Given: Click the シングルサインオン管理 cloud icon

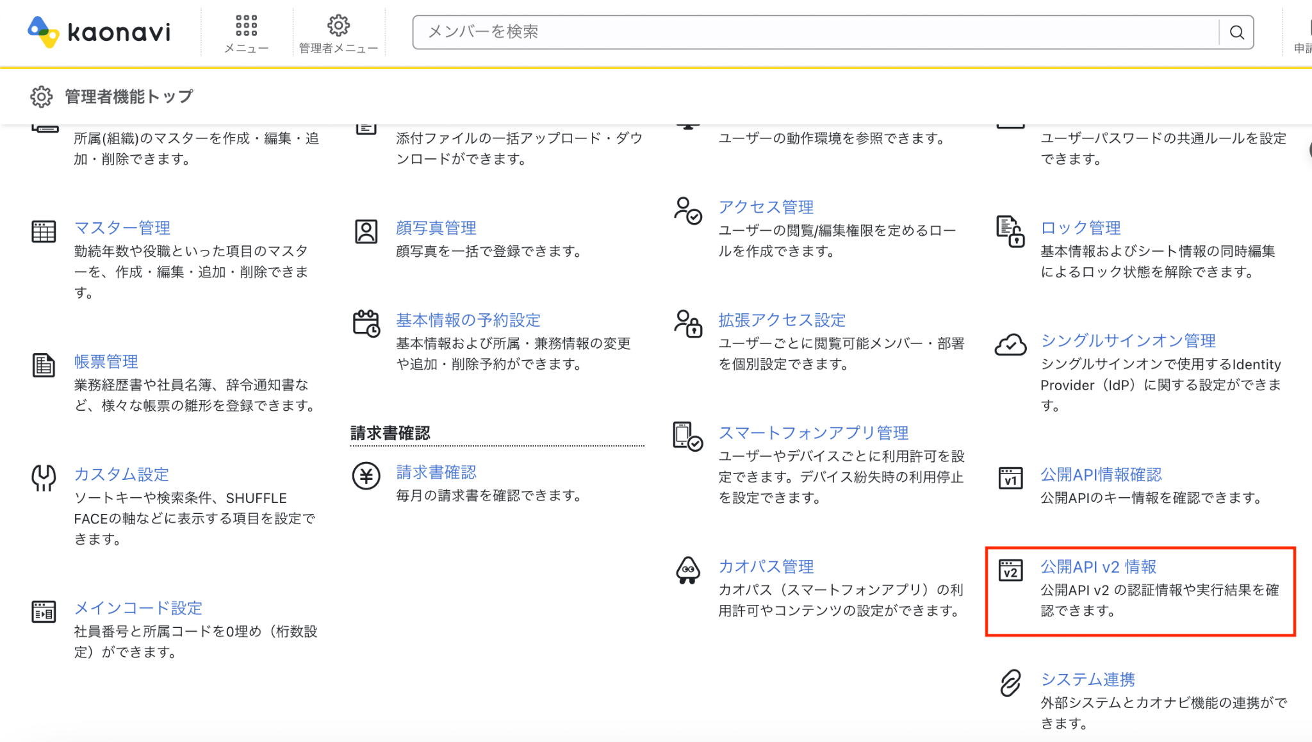Looking at the screenshot, I should click(1010, 345).
